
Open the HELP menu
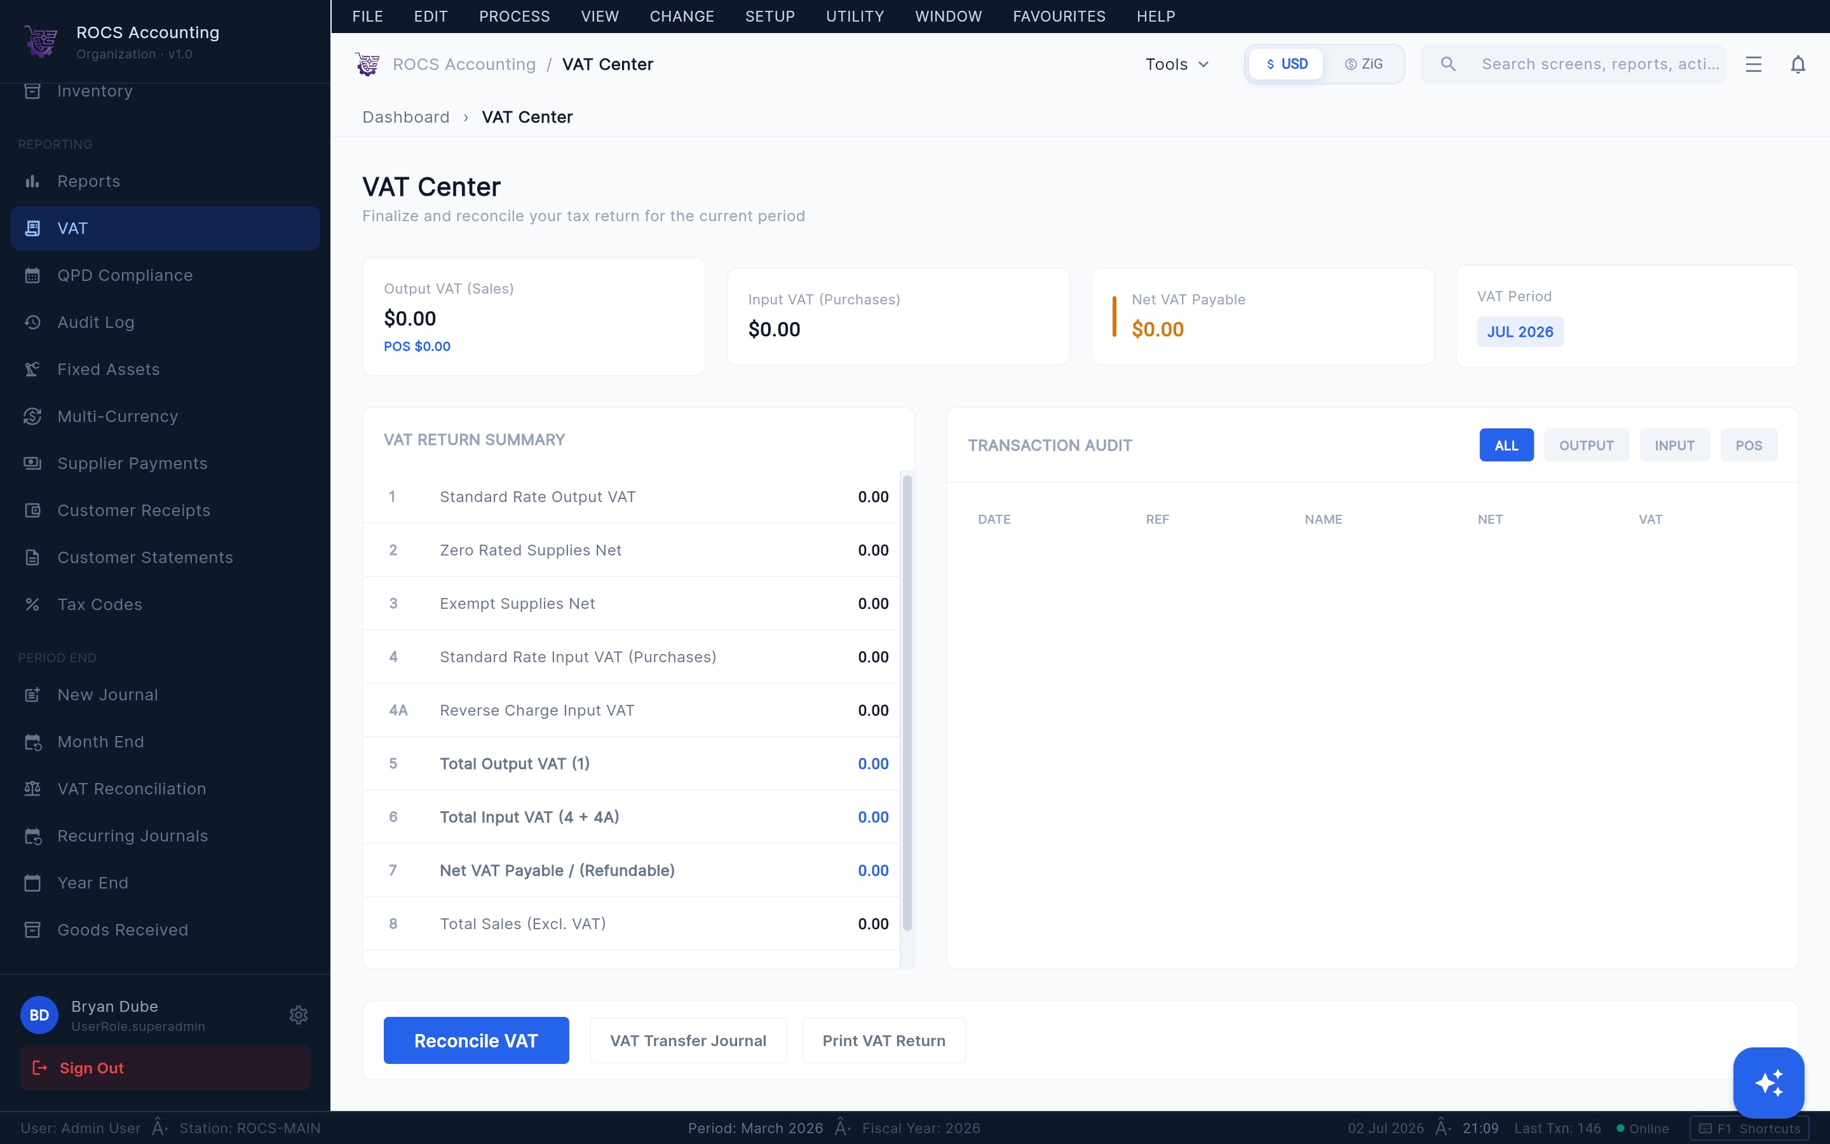click(x=1155, y=17)
